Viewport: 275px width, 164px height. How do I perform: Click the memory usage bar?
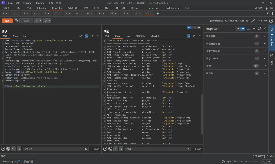[251, 161]
